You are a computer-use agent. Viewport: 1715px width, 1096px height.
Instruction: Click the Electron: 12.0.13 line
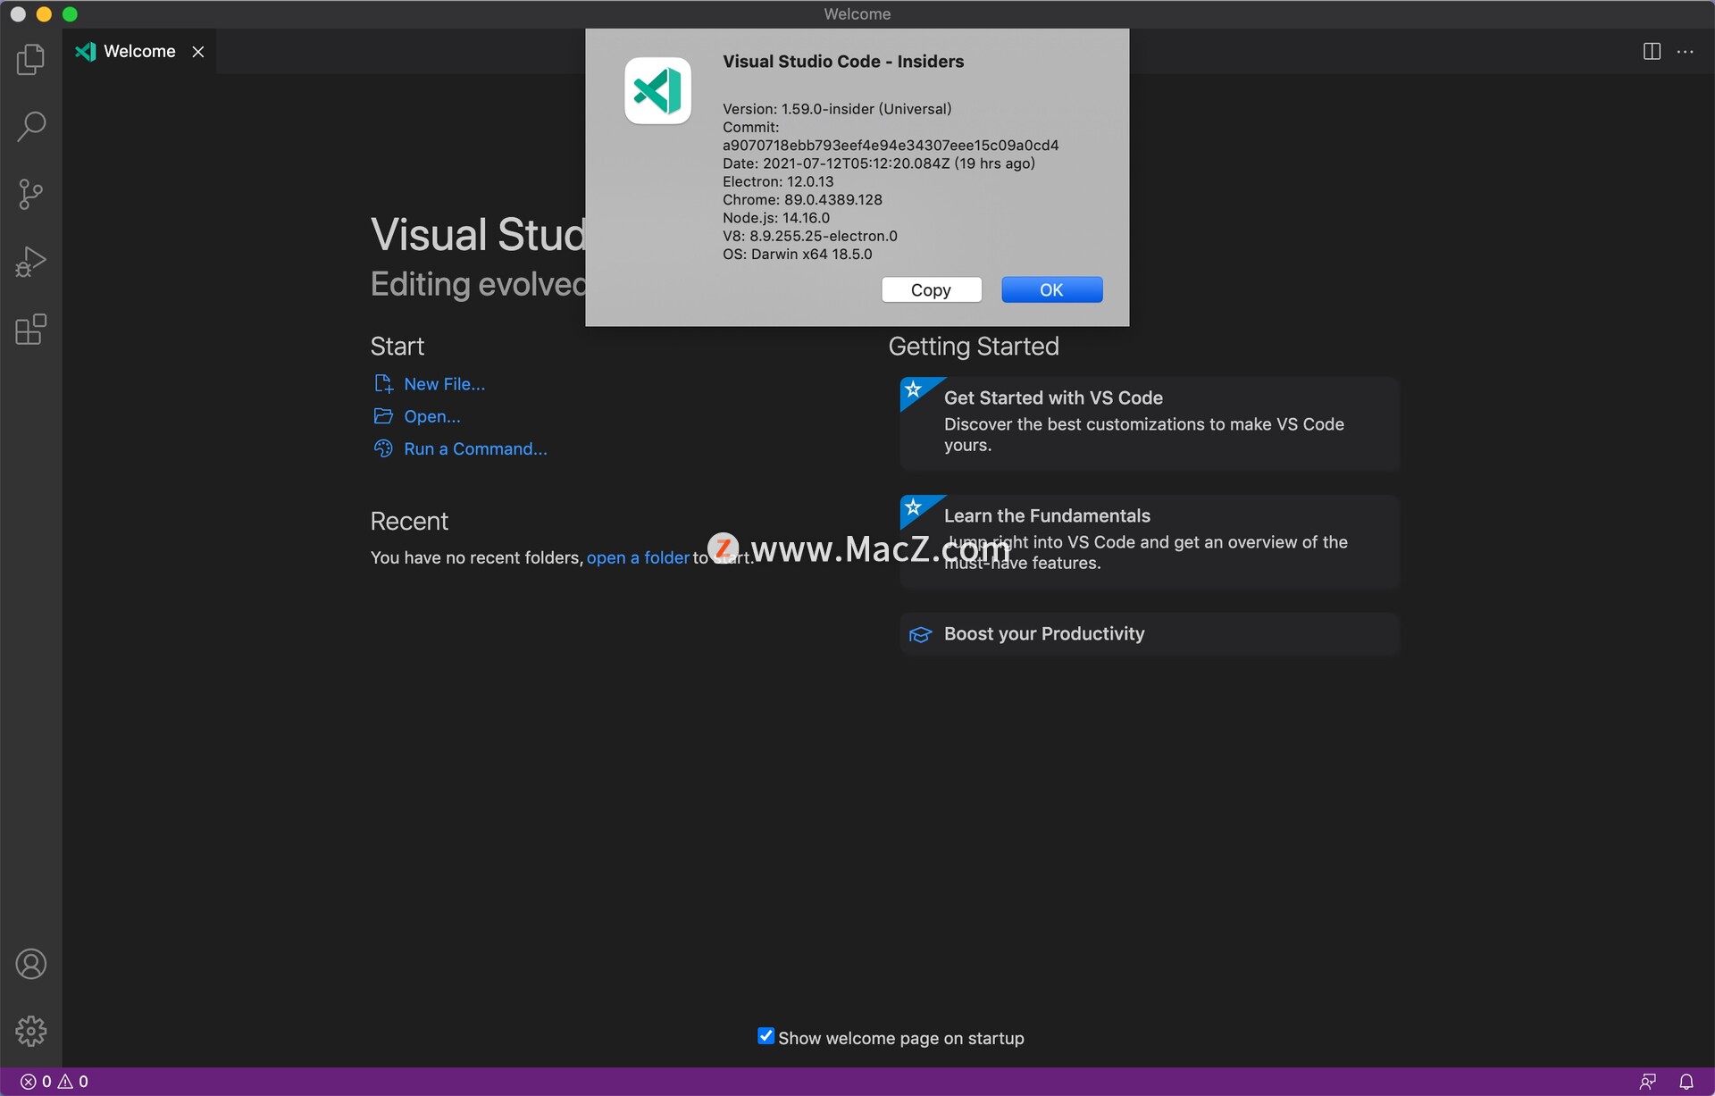[x=778, y=181]
